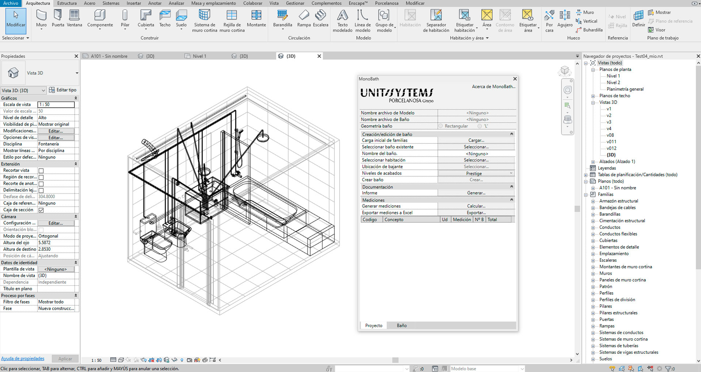
Task: Open the Porcelanosa ribbon tab
Action: tap(387, 3)
